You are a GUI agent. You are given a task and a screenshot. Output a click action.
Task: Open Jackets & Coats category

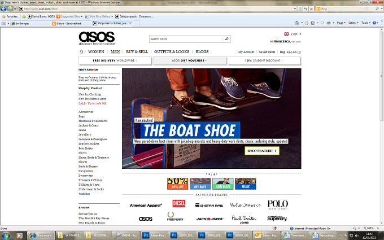pyautogui.click(x=89, y=125)
